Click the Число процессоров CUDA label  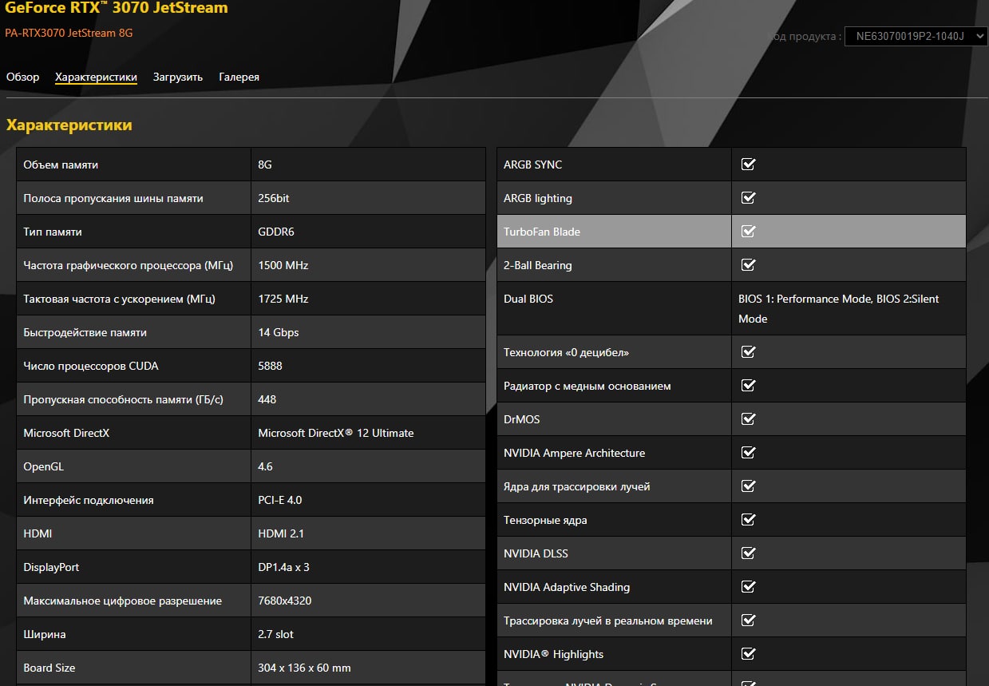click(x=91, y=366)
